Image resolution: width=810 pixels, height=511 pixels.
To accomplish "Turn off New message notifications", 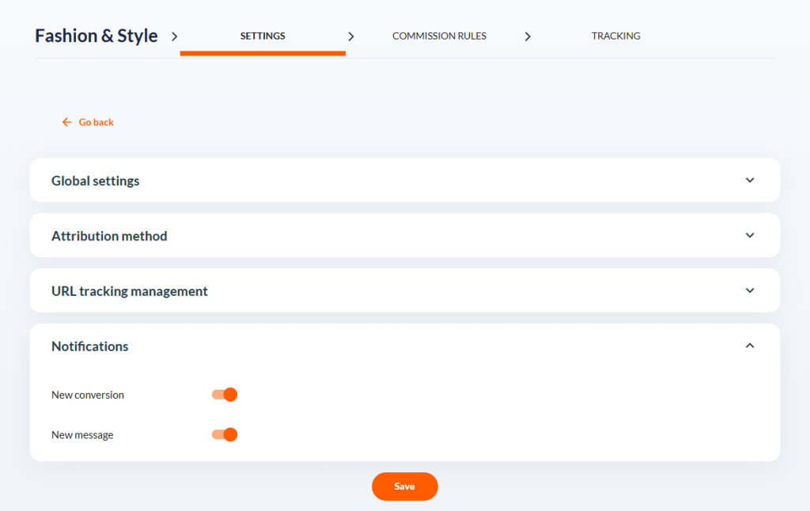I will (224, 434).
